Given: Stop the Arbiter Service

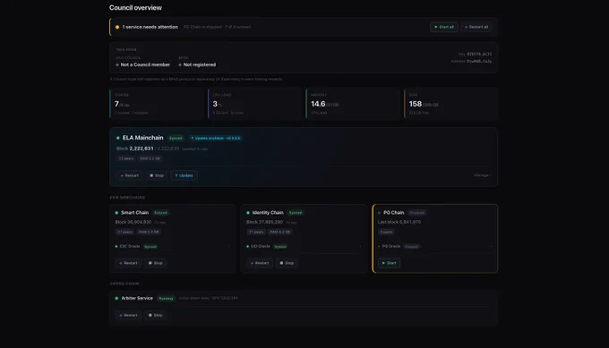Looking at the screenshot, I should coord(155,315).
